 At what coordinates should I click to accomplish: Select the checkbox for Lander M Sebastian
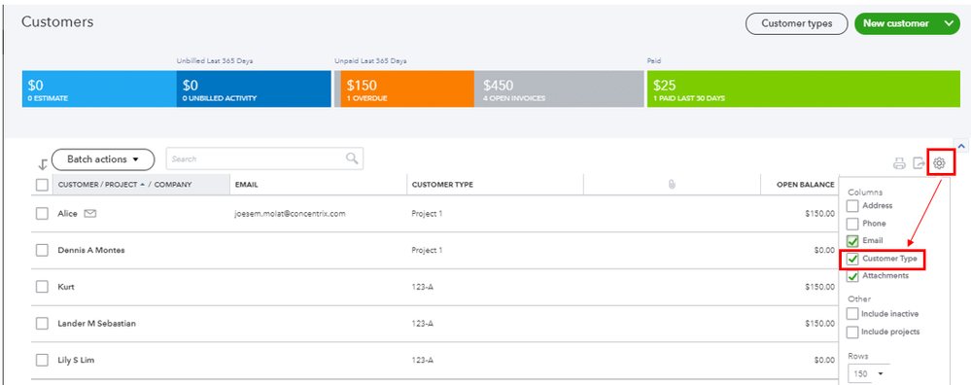coord(42,324)
